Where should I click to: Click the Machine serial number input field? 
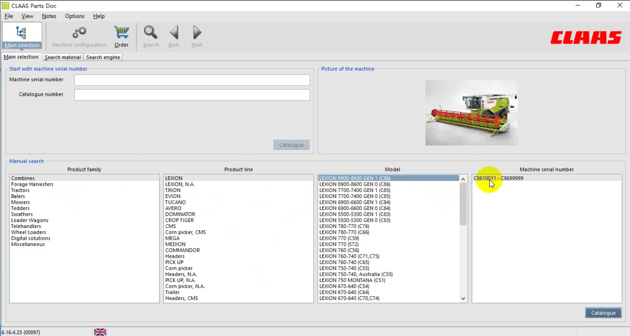[x=192, y=80]
